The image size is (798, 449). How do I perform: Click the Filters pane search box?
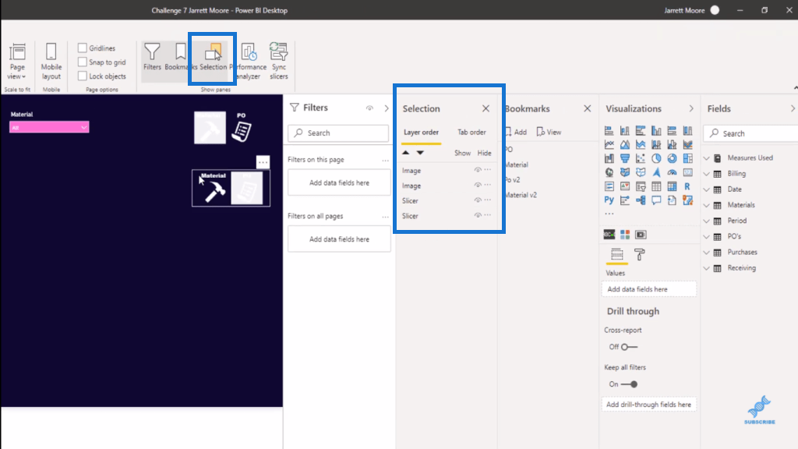338,133
